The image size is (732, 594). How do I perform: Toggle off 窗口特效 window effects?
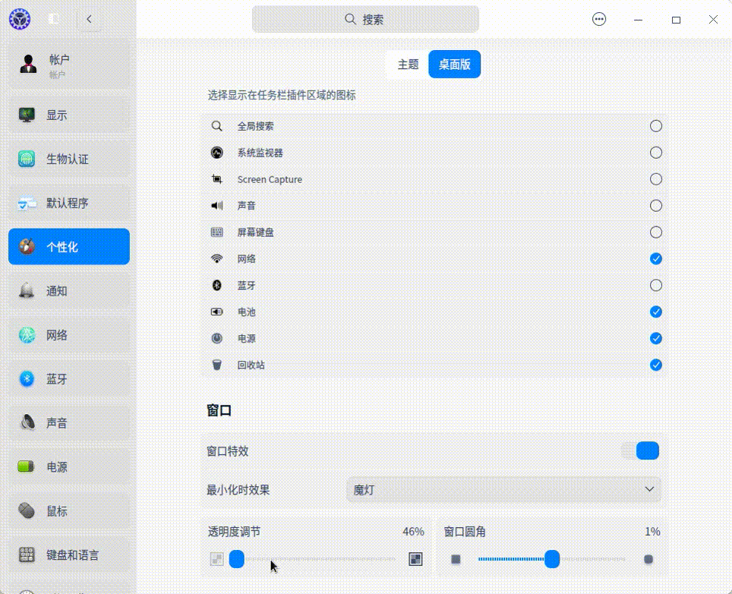click(x=640, y=450)
